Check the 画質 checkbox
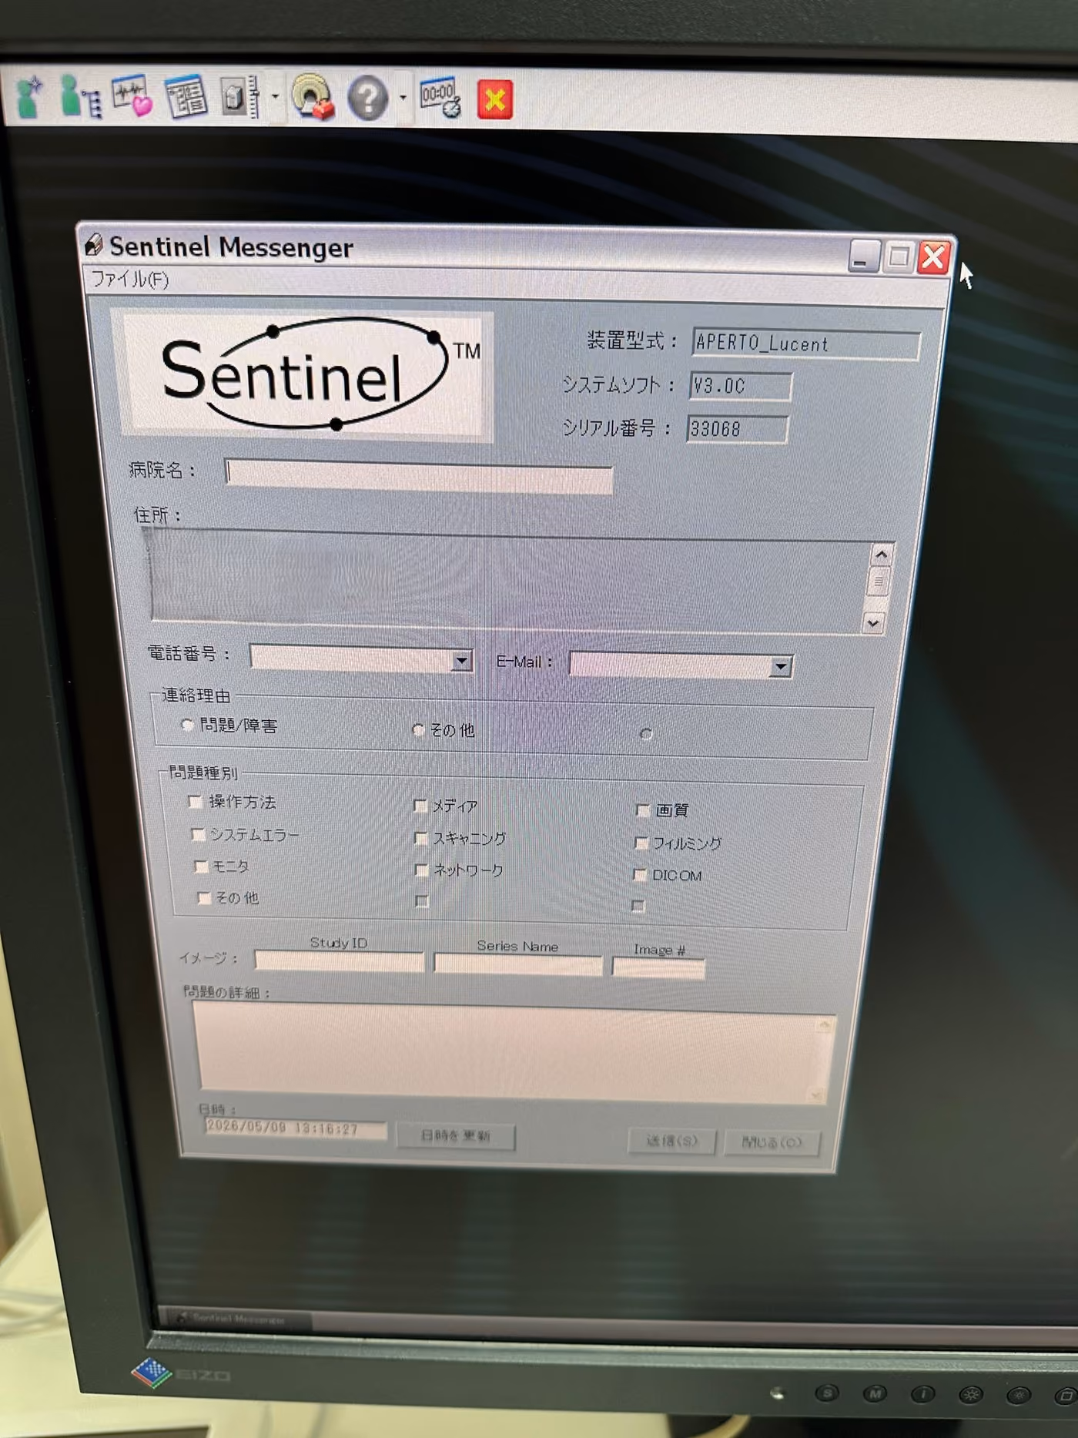1078x1438 pixels. [x=643, y=810]
